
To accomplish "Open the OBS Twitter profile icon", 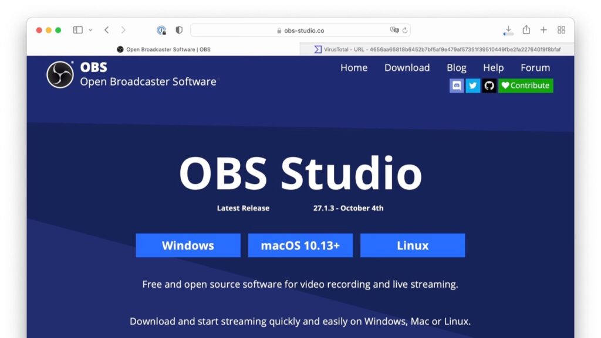I will click(472, 86).
